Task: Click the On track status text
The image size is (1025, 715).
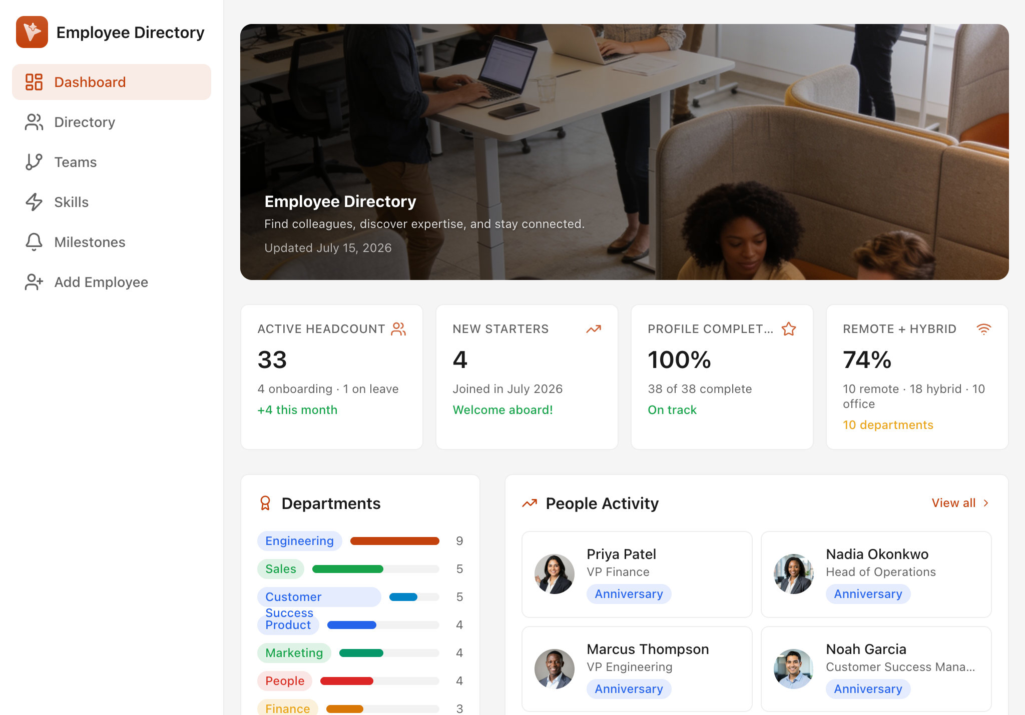Action: pos(672,410)
